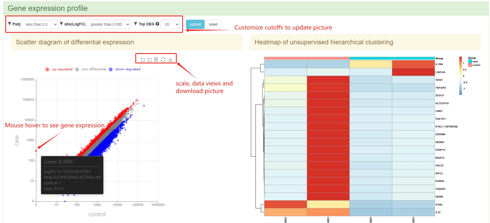Click the restore (circular arrows) chart icon
Screen dimensions: 490x223
click(163, 59)
